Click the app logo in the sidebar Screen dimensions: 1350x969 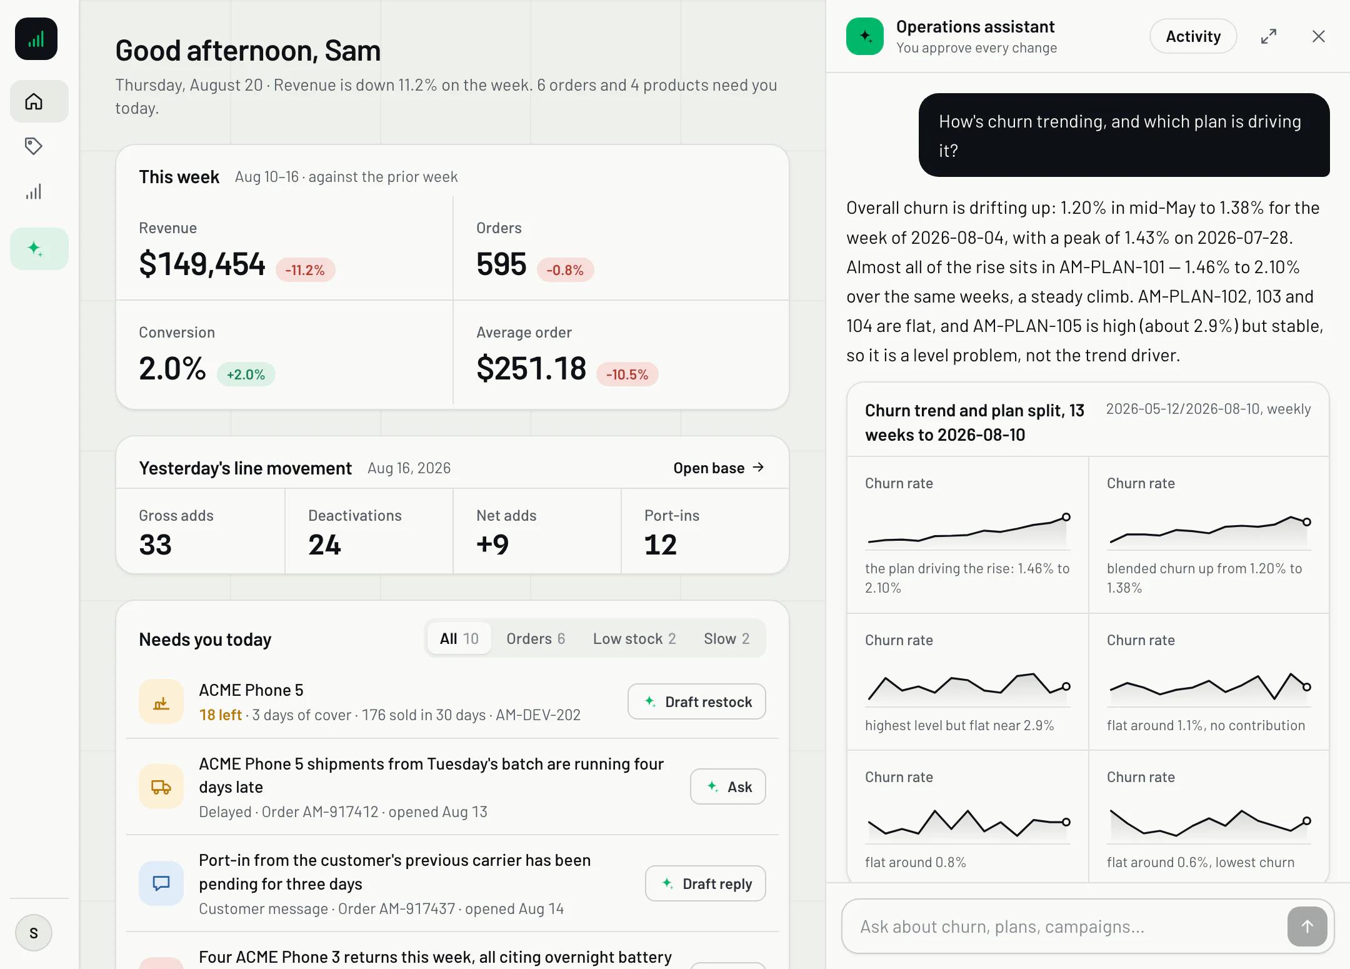pos(36,39)
